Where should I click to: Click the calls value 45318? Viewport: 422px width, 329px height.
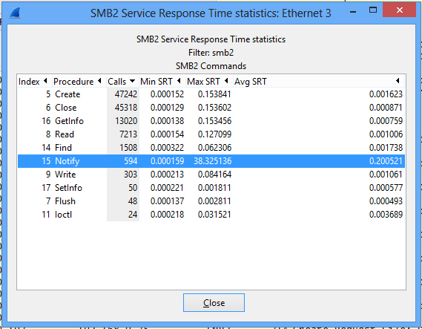click(126, 108)
